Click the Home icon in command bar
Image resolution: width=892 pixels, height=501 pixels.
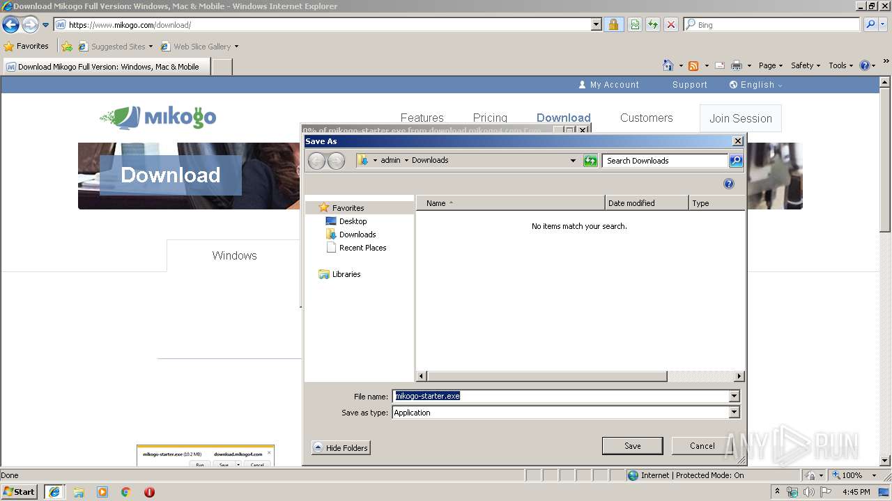(668, 65)
